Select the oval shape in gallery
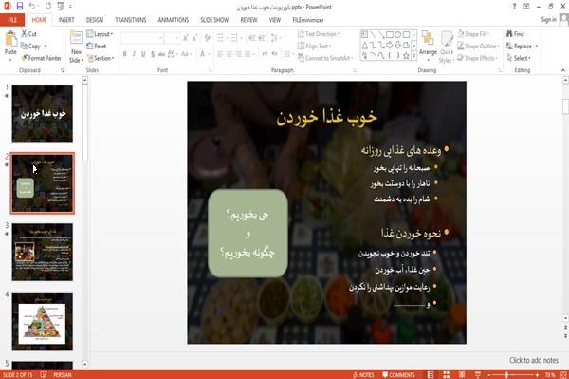Image resolution: width=569 pixels, height=379 pixels. point(398,35)
